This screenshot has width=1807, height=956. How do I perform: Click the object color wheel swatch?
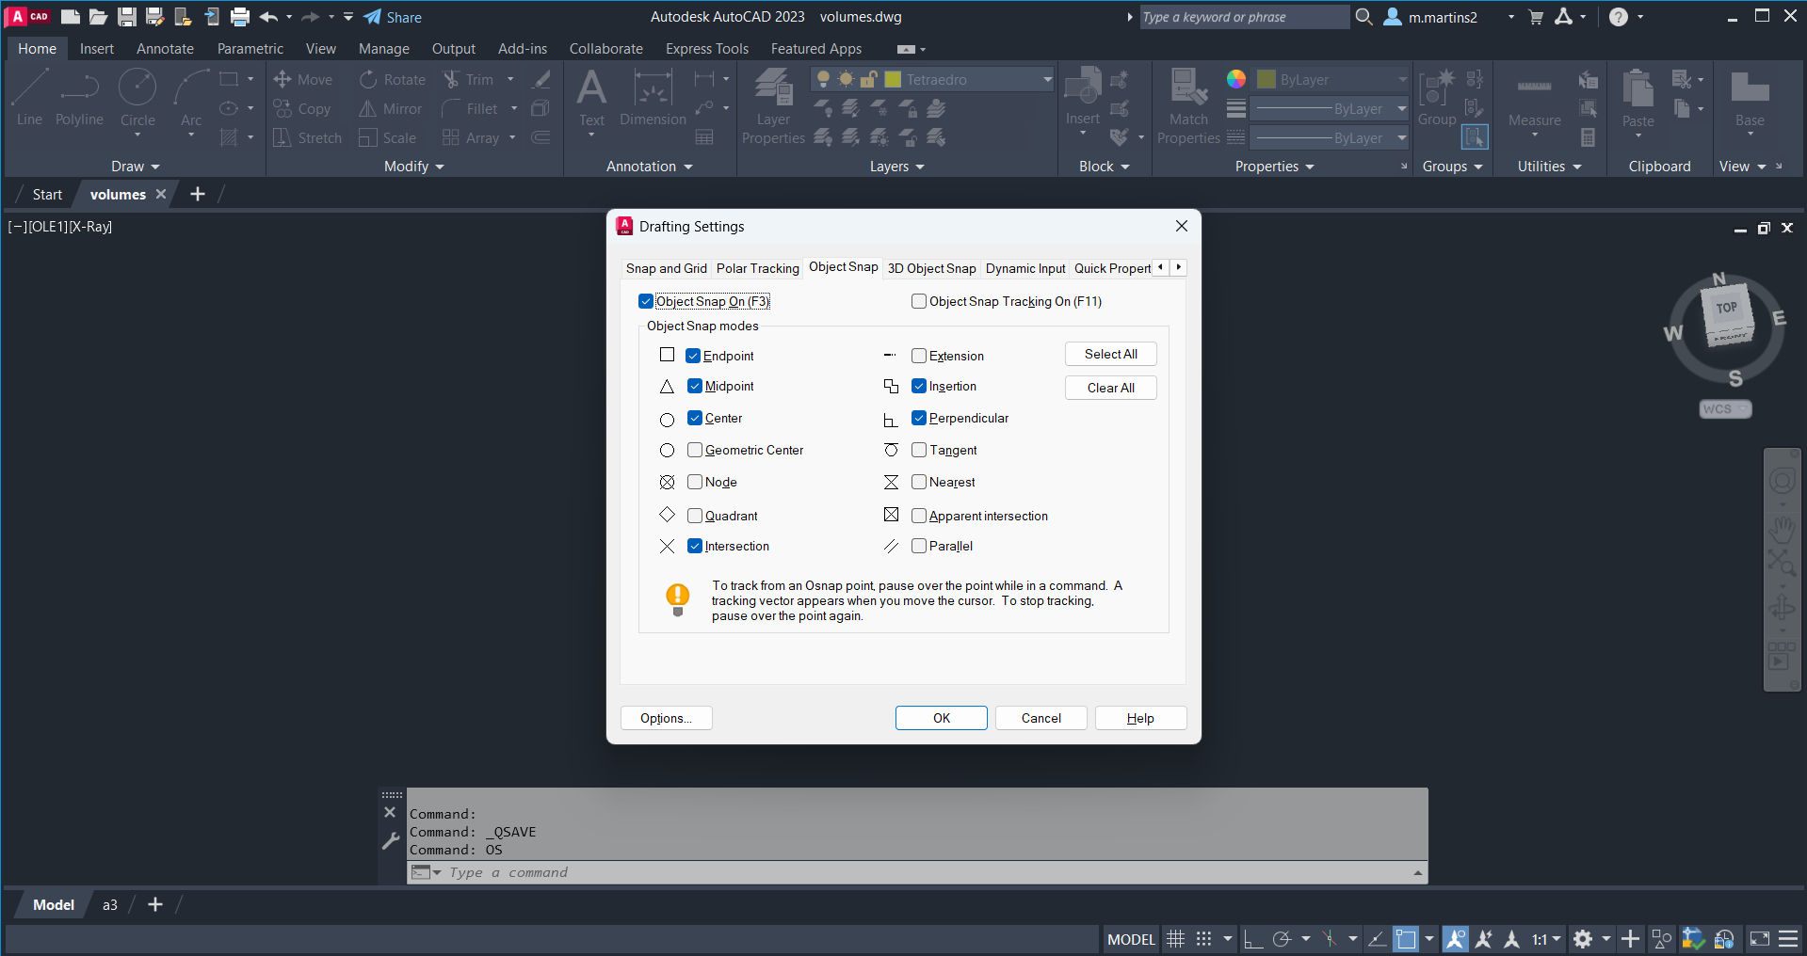(1235, 79)
